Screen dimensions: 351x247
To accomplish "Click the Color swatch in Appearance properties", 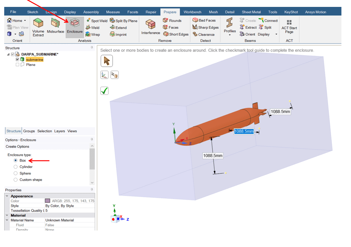I will coord(48,201).
